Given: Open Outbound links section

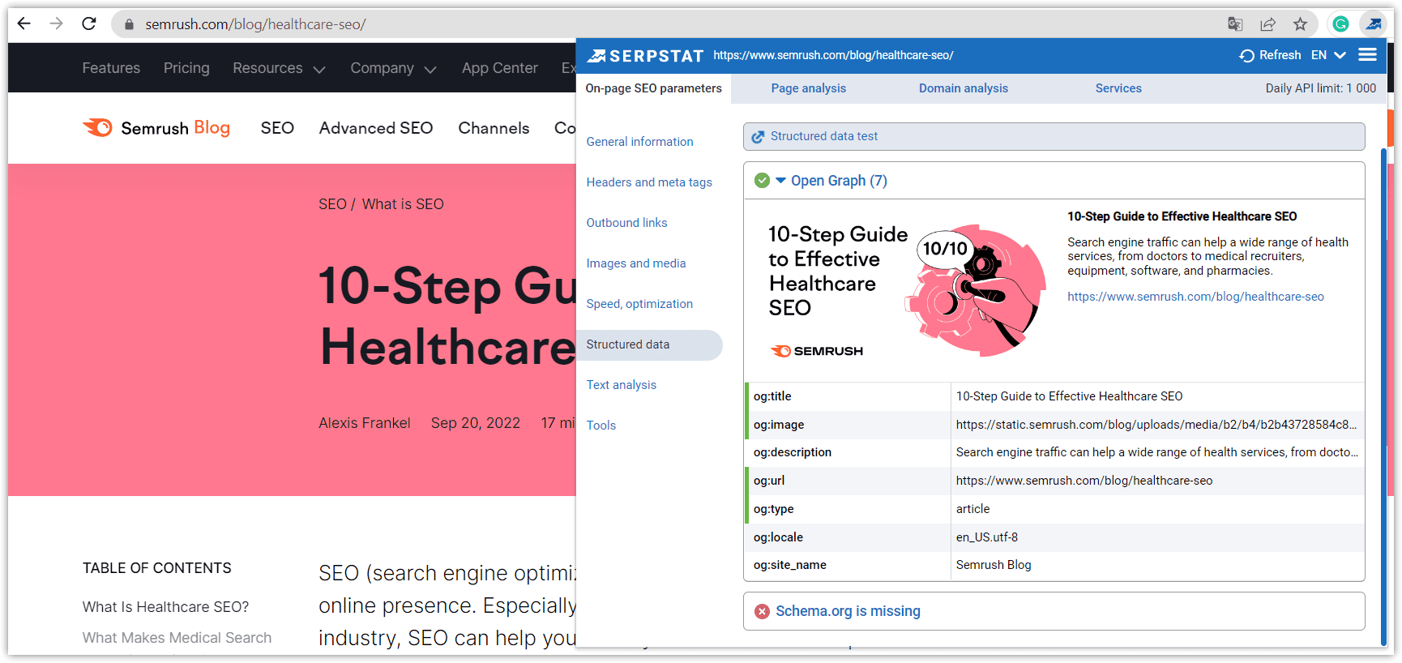Looking at the screenshot, I should tap(626, 223).
